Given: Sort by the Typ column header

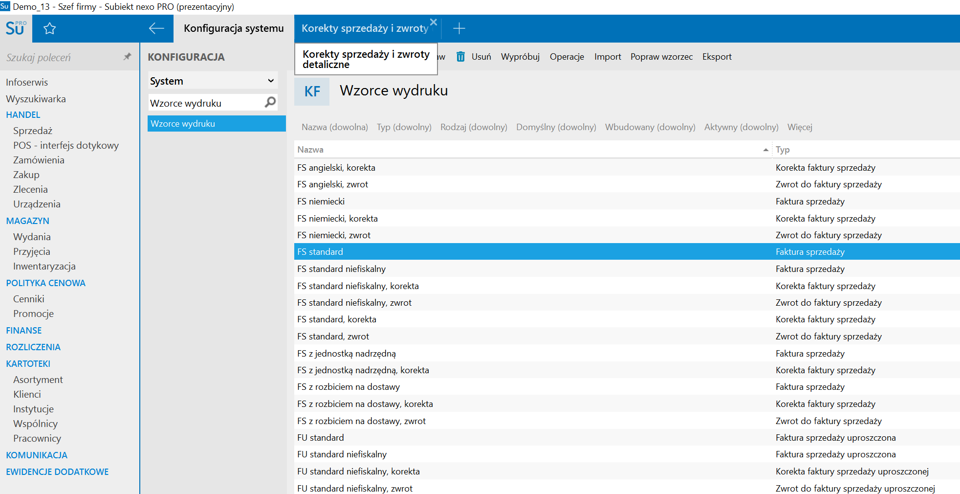Looking at the screenshot, I should point(783,150).
